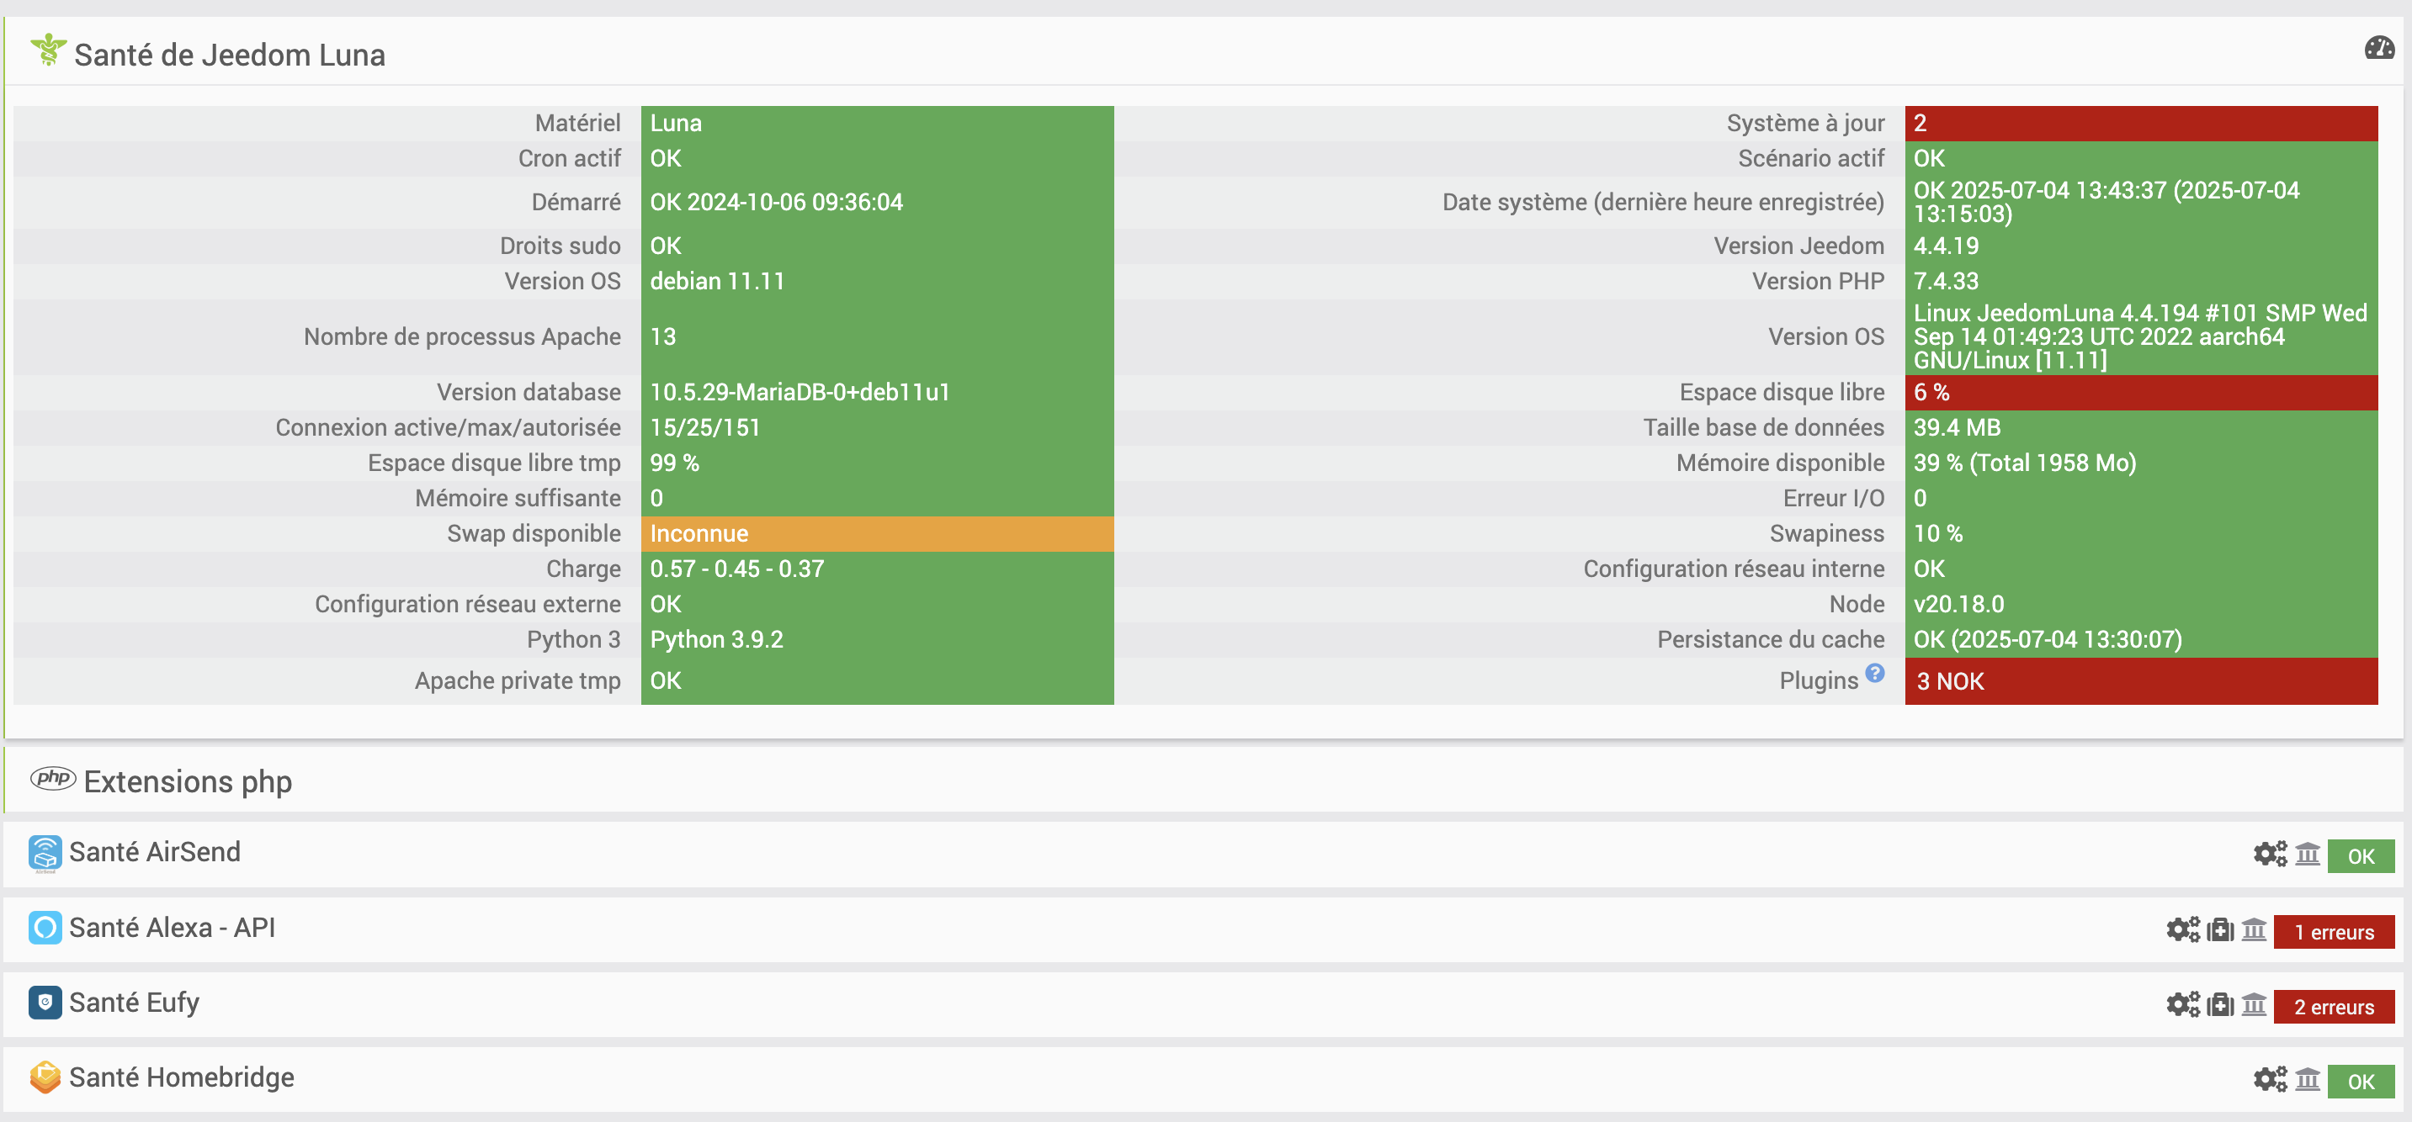Click the Alexa - API institution icon

pyautogui.click(x=2254, y=929)
